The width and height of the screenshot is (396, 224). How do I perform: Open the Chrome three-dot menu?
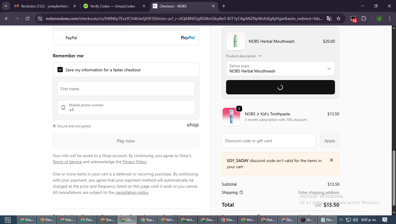(390, 19)
